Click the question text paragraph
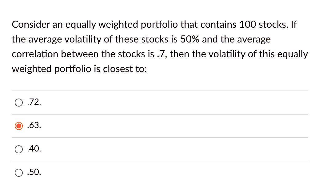 pos(154,46)
